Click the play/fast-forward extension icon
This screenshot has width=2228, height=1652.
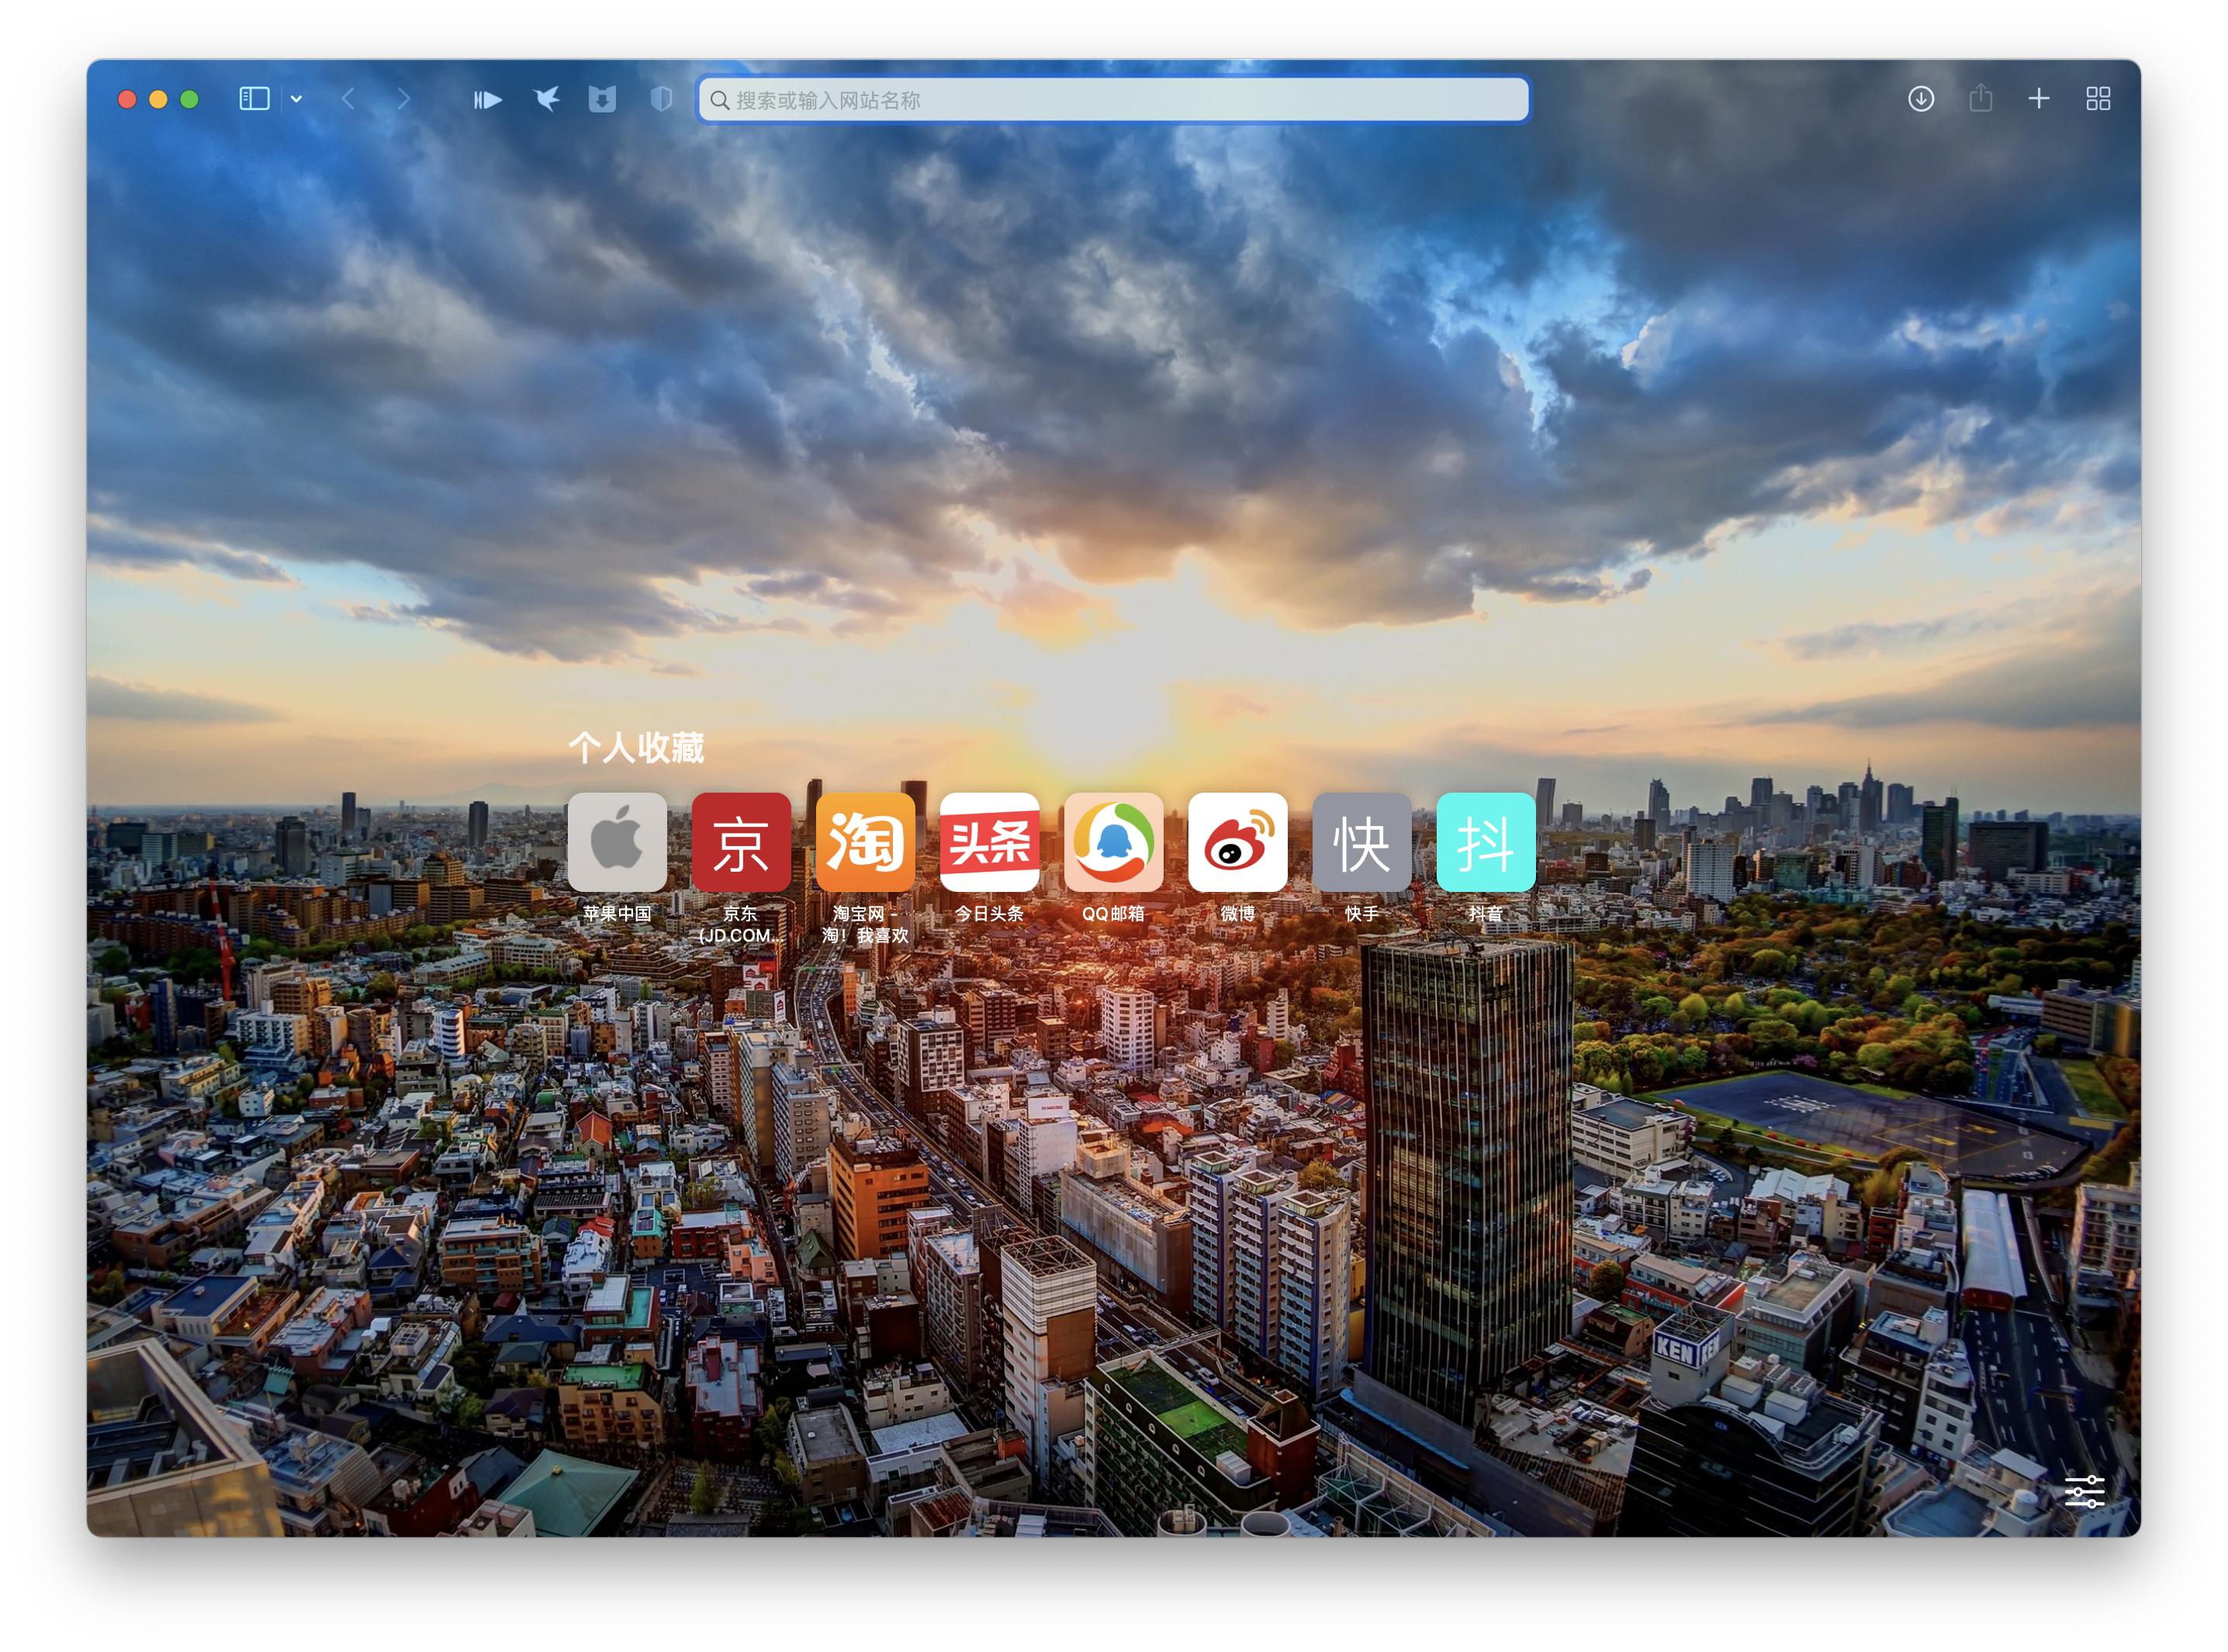pyautogui.click(x=488, y=99)
